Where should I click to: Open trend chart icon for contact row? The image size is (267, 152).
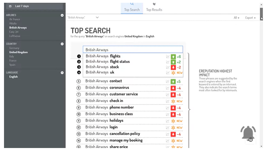(168, 82)
